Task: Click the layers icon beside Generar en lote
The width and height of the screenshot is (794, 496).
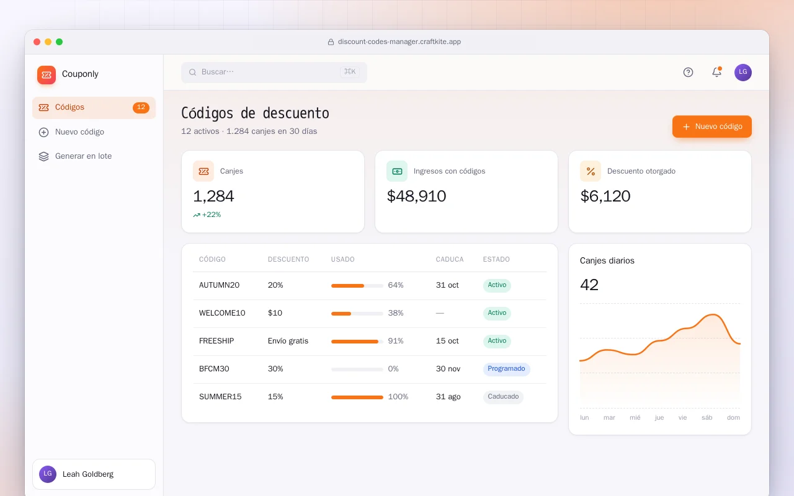Action: pos(43,156)
